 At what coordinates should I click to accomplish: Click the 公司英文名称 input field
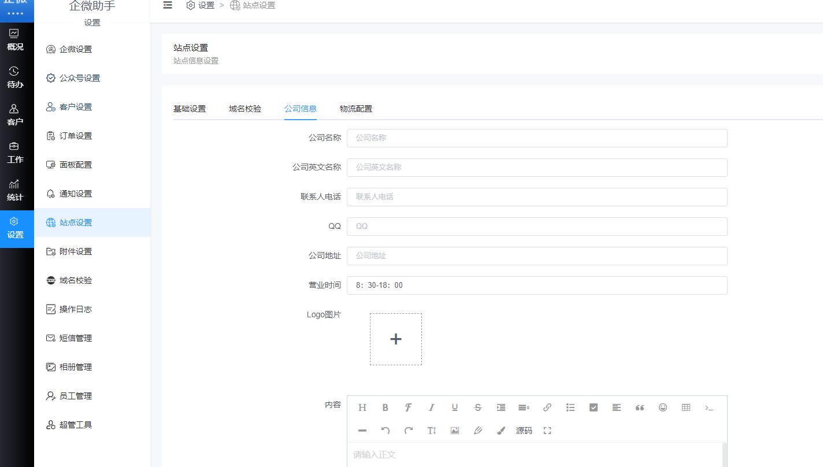537,168
